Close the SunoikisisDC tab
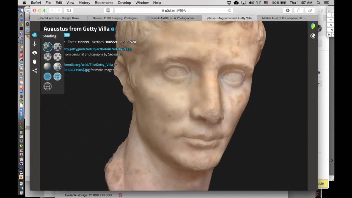The width and height of the screenshot is (352, 198). [x=148, y=18]
